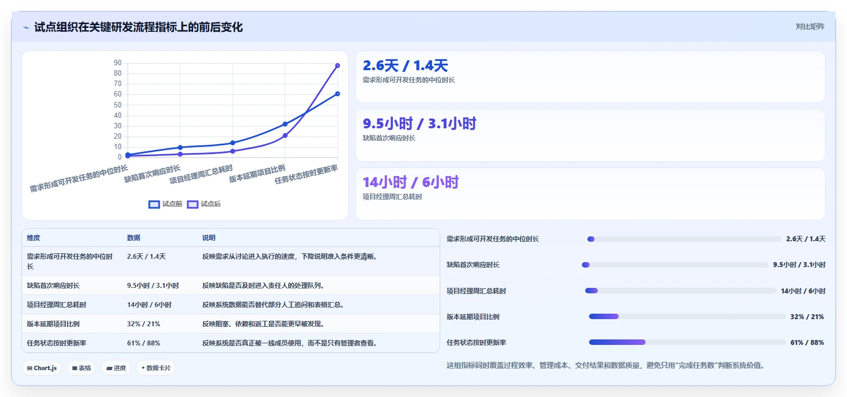Image resolution: width=847 pixels, height=397 pixels.
Task: Click the footer note about 完成任务数
Action: pos(605,365)
